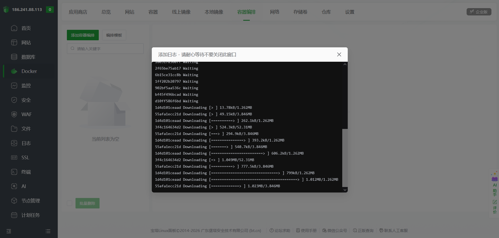499x238 pixels.
Task: Open the 存储卷 tab
Action: (x=300, y=12)
